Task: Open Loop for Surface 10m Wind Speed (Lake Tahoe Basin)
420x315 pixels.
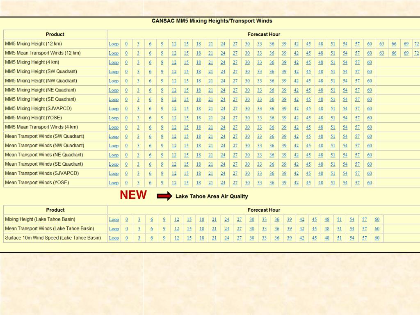Action: coord(114,238)
